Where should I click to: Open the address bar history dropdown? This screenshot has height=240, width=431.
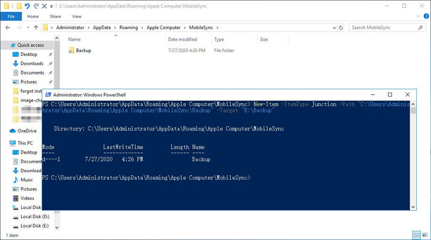334,28
